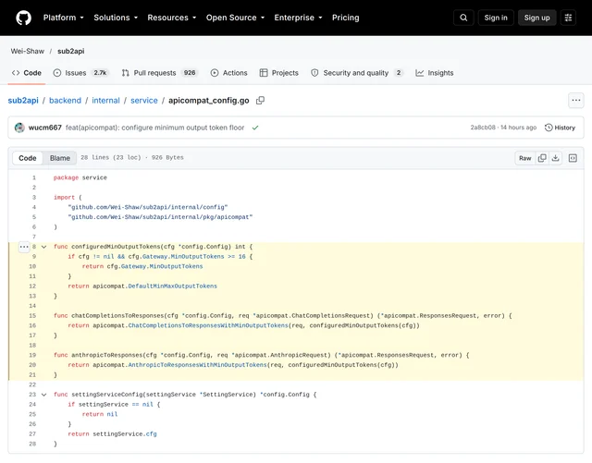
Task: Open the three-dot more file actions button
Action: 575,101
